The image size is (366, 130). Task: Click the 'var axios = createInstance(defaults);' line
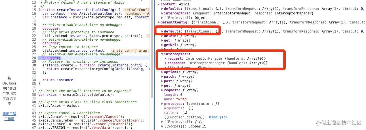76,95
